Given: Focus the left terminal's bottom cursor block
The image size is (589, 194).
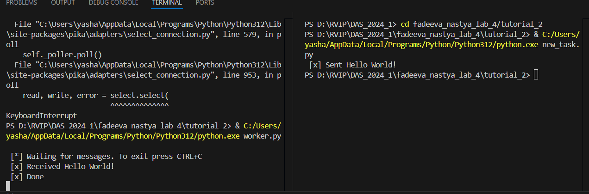Looking at the screenshot, I should coord(8,186).
